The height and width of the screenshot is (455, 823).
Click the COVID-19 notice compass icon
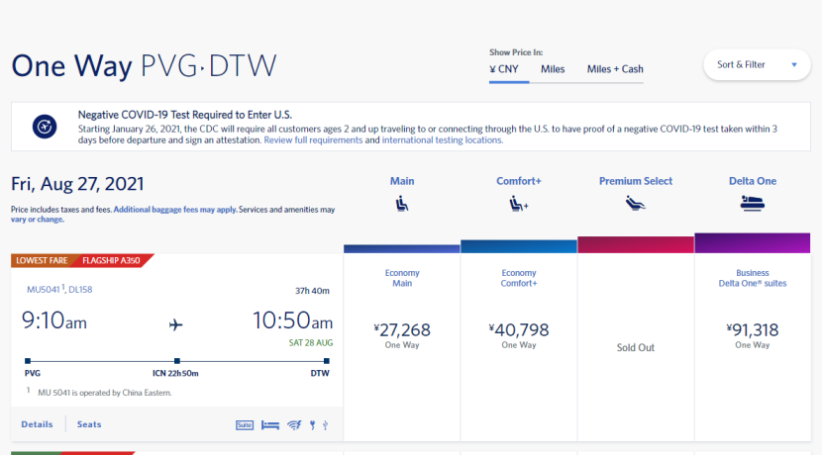pos(45,127)
